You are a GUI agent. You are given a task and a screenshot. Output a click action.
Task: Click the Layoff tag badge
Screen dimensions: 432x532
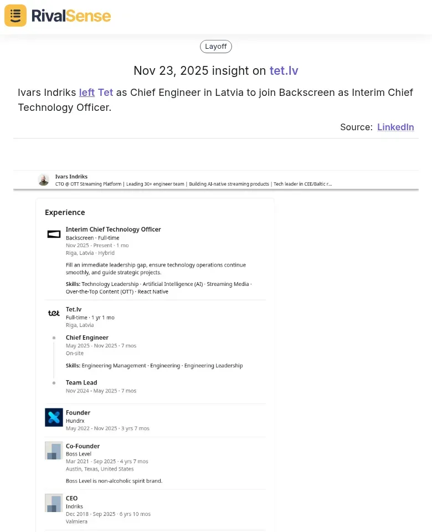pos(216,47)
